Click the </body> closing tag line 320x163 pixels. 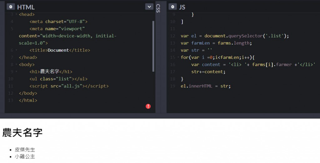pos(28,93)
